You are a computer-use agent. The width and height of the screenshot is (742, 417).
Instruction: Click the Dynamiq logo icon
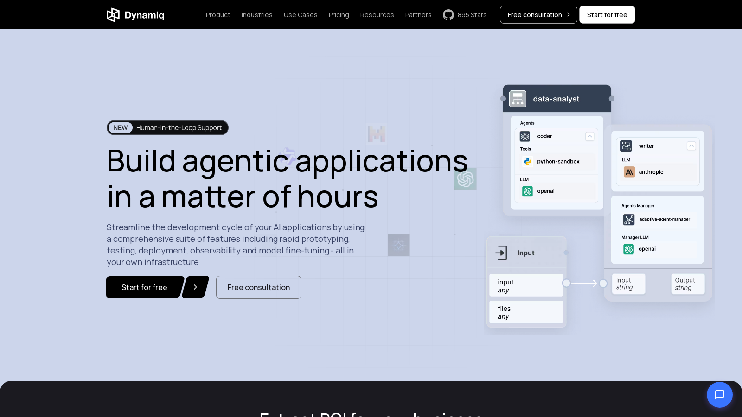[113, 15]
